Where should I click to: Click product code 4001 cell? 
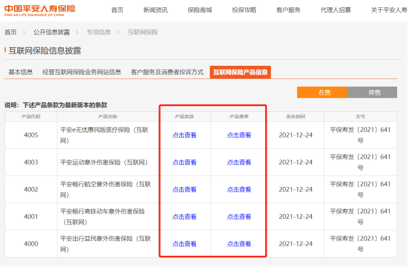coord(31,216)
